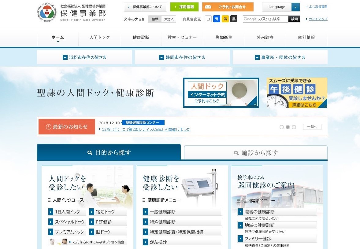Open 脳ドック course
This screenshot has width=360, height=249.
[108, 232]
